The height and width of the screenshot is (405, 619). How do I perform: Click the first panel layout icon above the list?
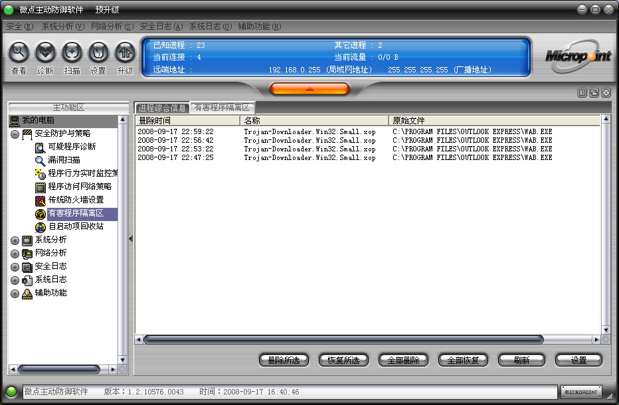[x=582, y=93]
